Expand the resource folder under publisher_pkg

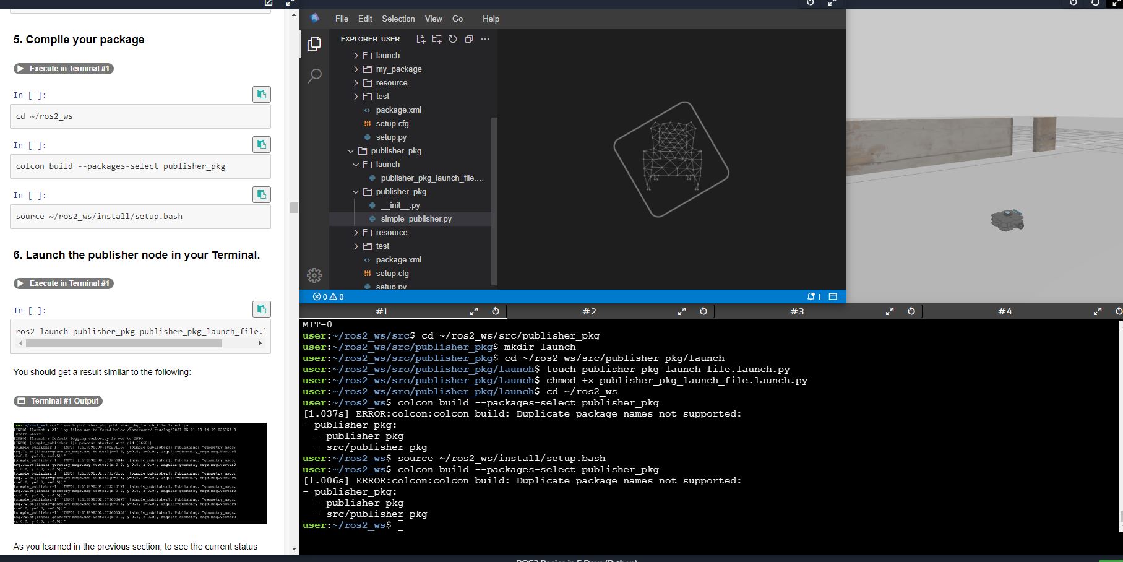(392, 233)
